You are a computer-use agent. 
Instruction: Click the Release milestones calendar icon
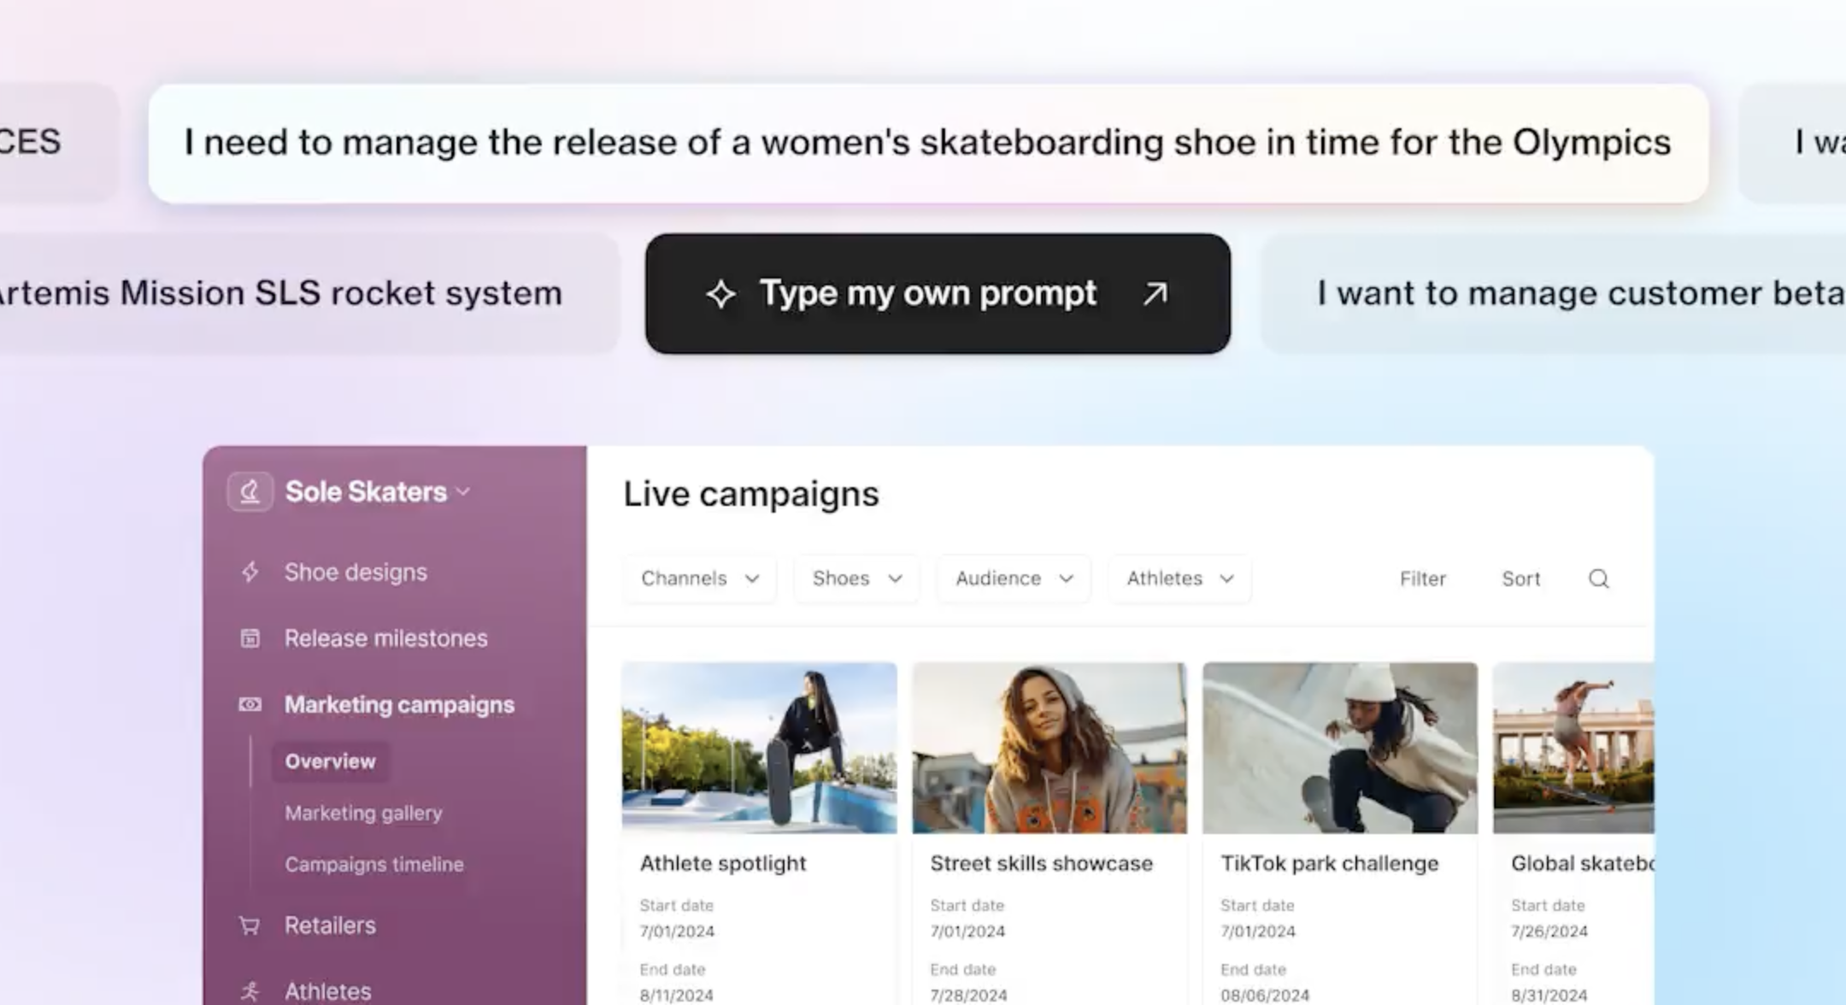coord(250,638)
